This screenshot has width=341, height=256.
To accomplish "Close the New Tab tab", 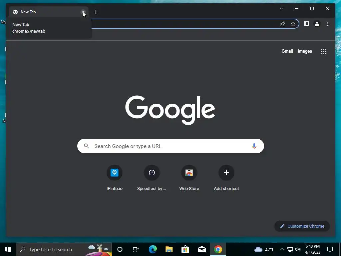I will (x=83, y=12).
